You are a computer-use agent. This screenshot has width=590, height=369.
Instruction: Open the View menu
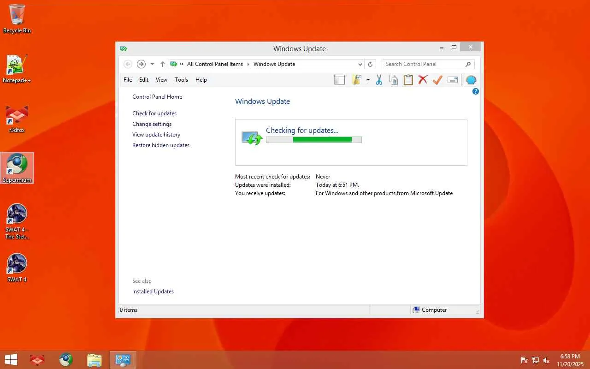161,80
